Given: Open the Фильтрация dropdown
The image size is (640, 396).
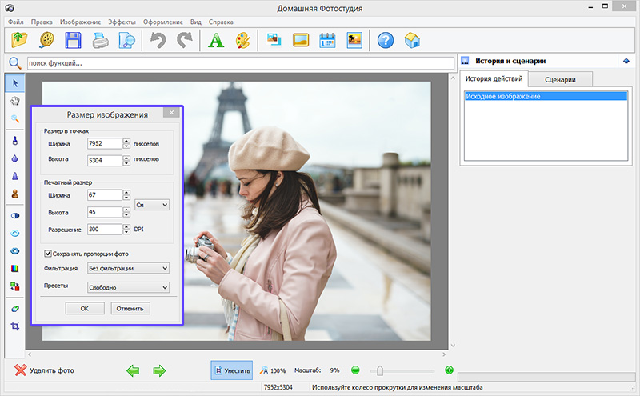Looking at the screenshot, I should point(128,268).
